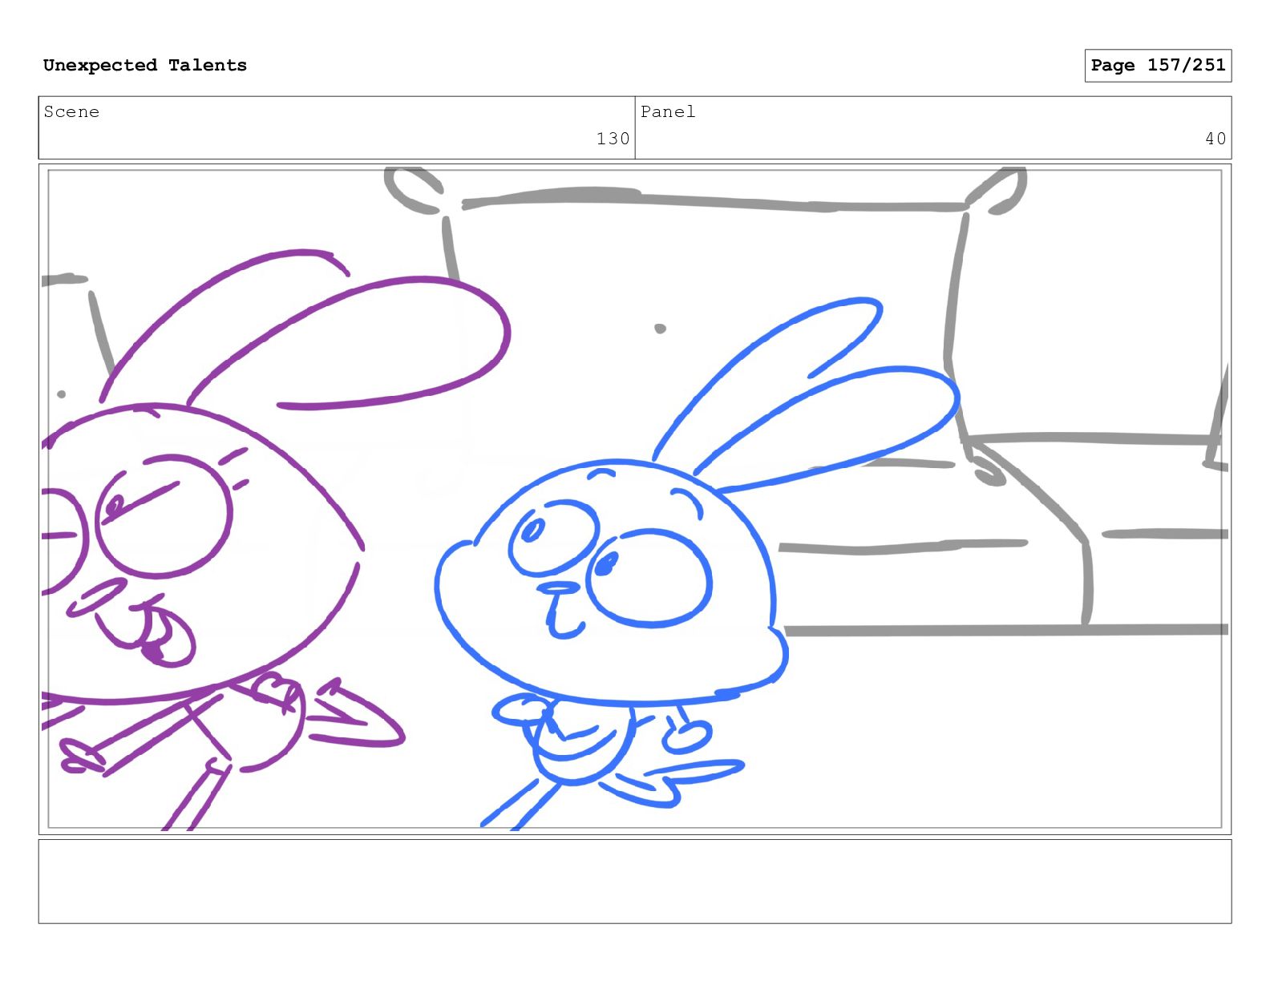Click the 'Panel' label

coord(668,111)
